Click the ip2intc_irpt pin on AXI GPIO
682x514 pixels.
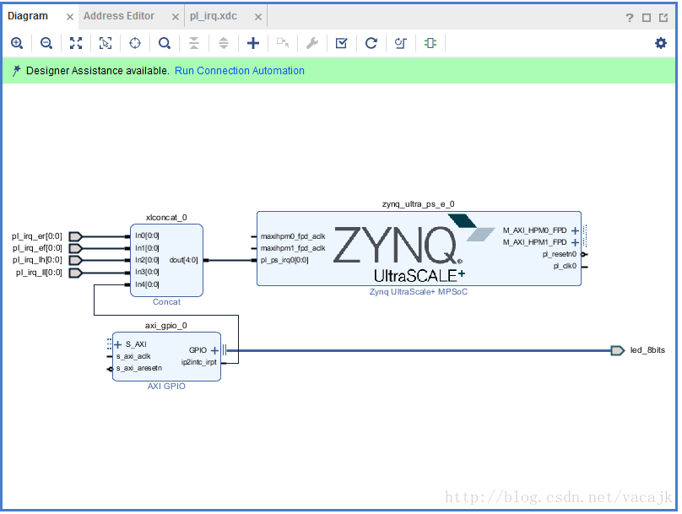click(x=198, y=362)
